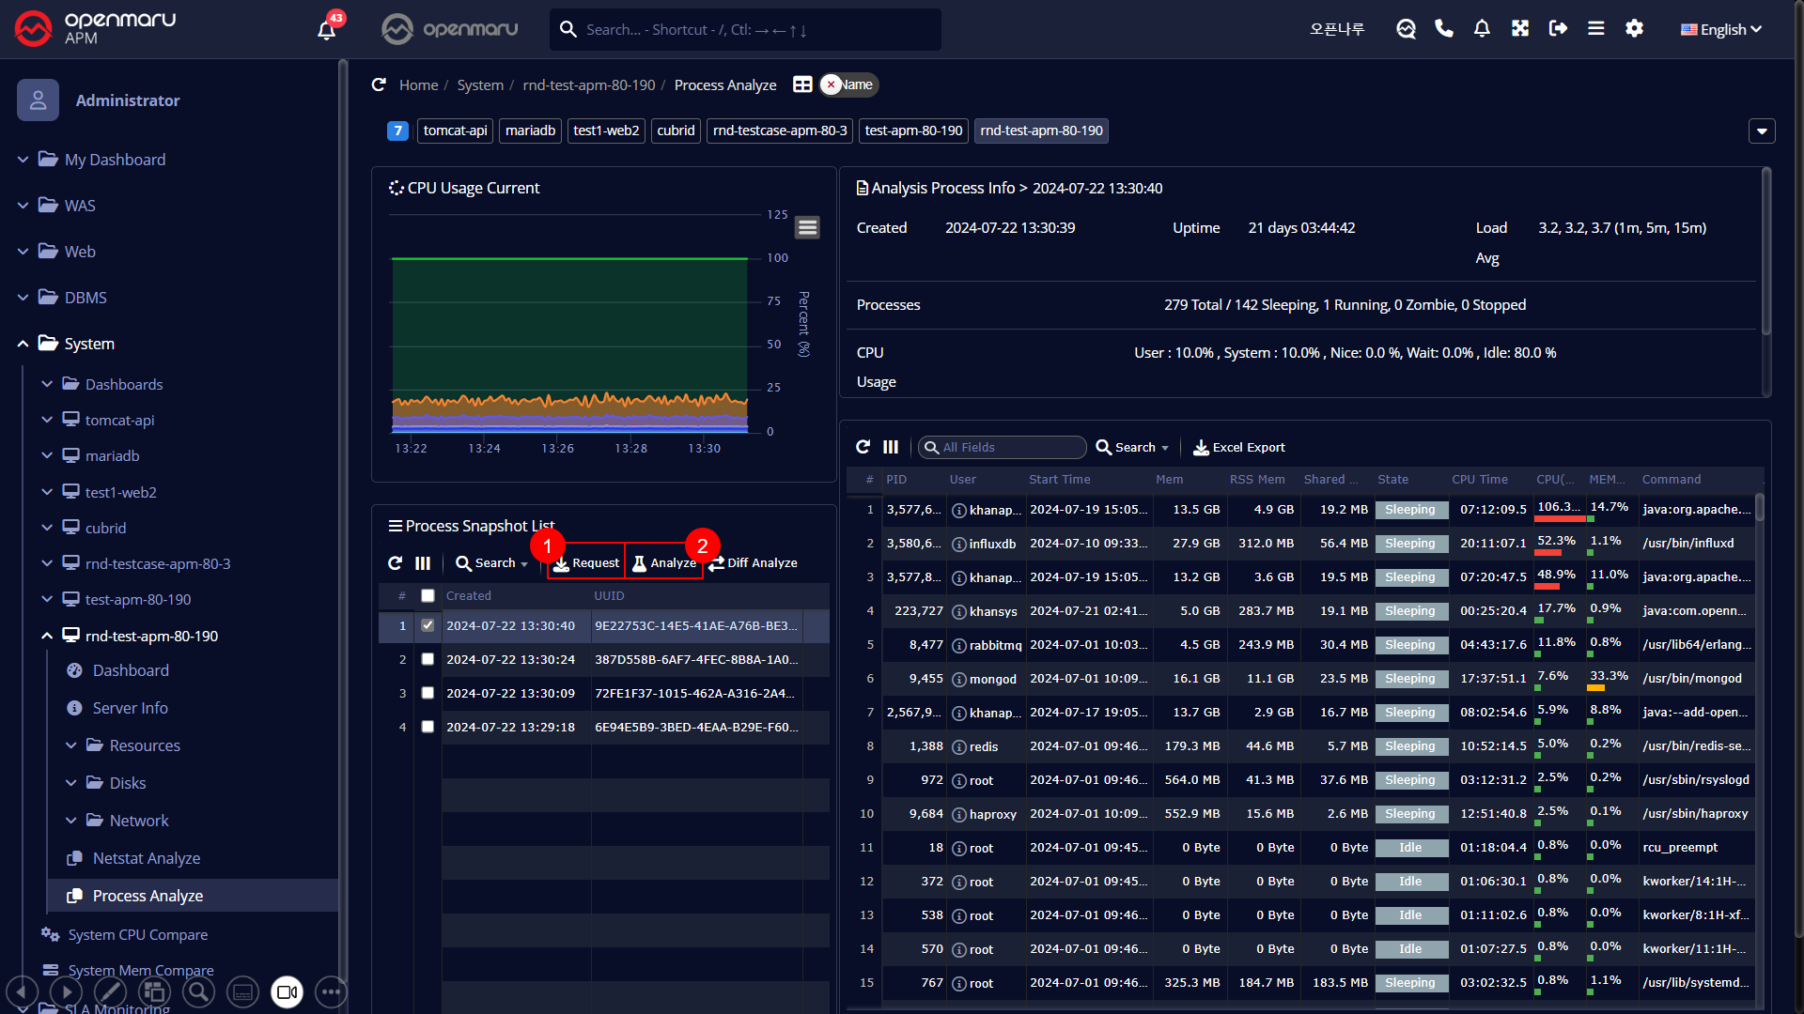Click the Diff Analyze button

tap(753, 563)
